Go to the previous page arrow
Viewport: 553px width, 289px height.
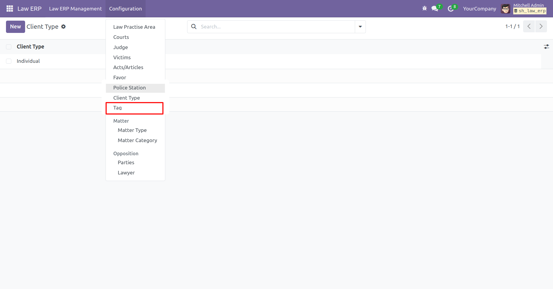pos(529,26)
